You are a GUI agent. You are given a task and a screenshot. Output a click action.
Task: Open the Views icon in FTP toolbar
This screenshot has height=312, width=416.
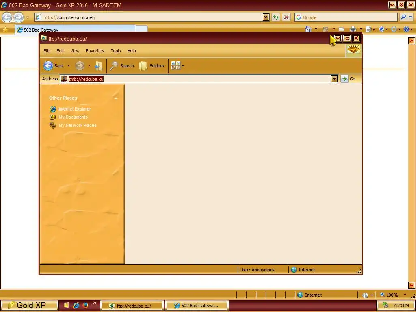[175, 65]
